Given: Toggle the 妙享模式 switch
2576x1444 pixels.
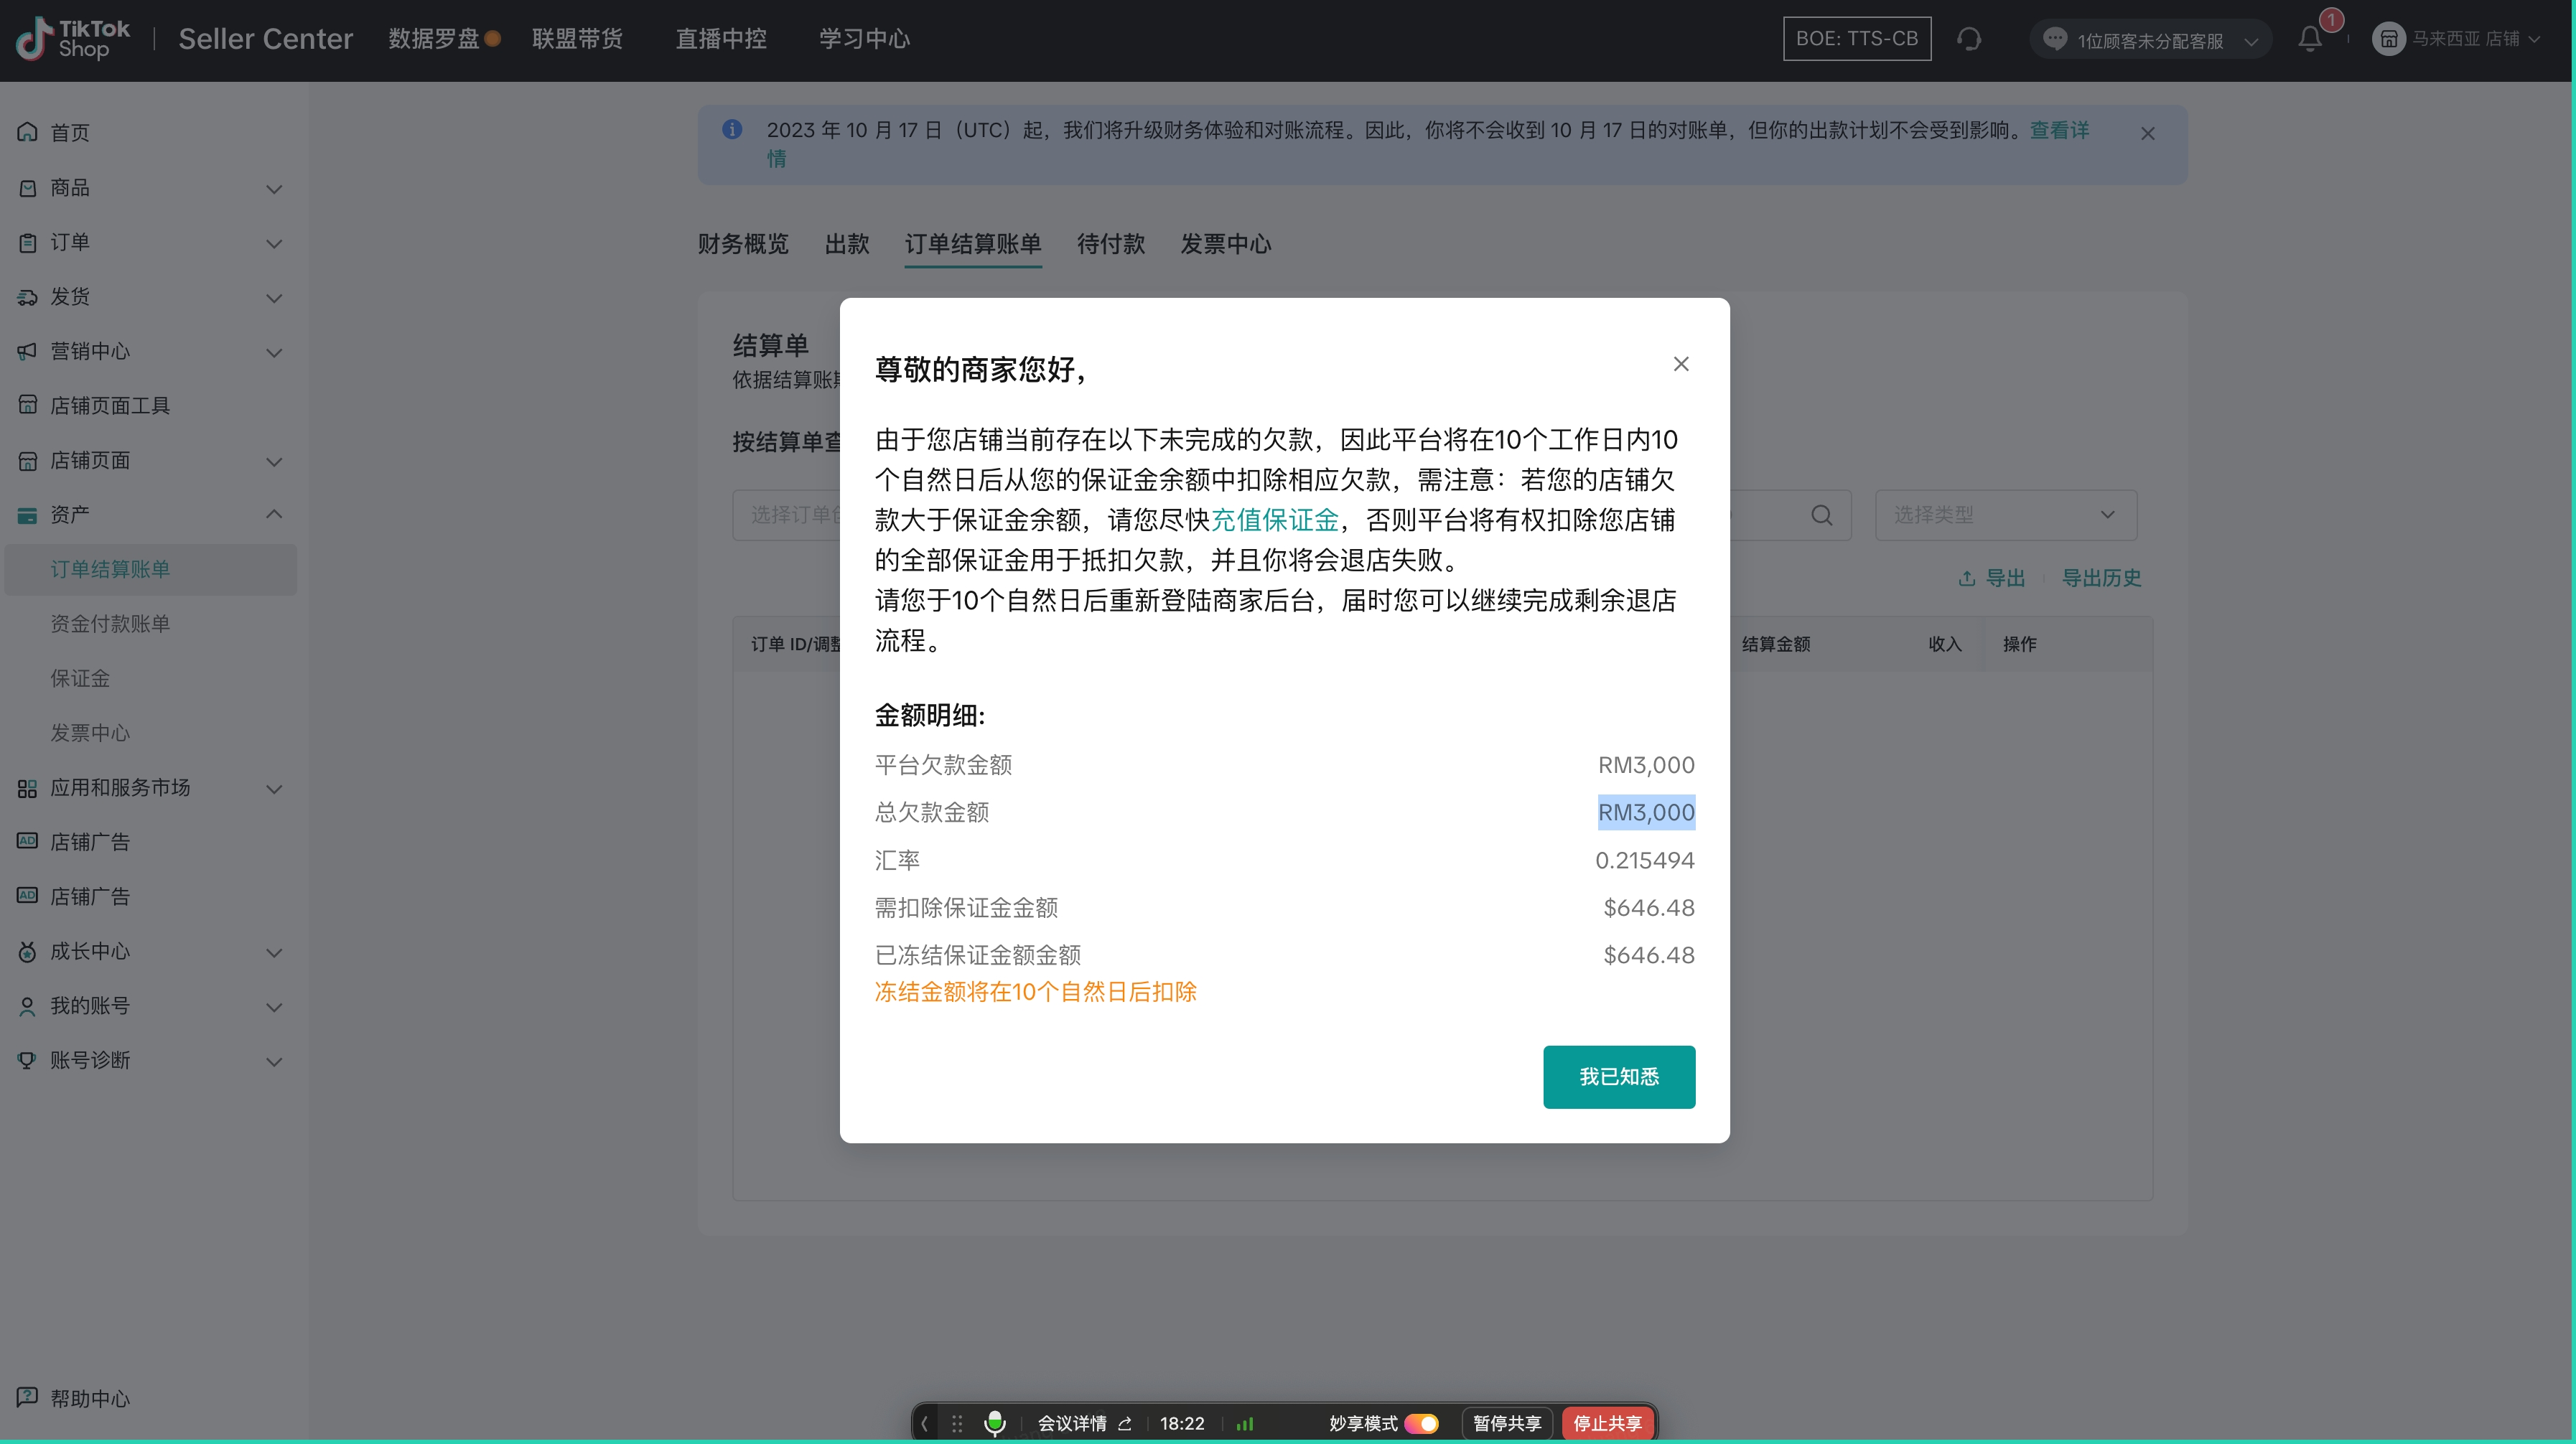Looking at the screenshot, I should click(1421, 1423).
